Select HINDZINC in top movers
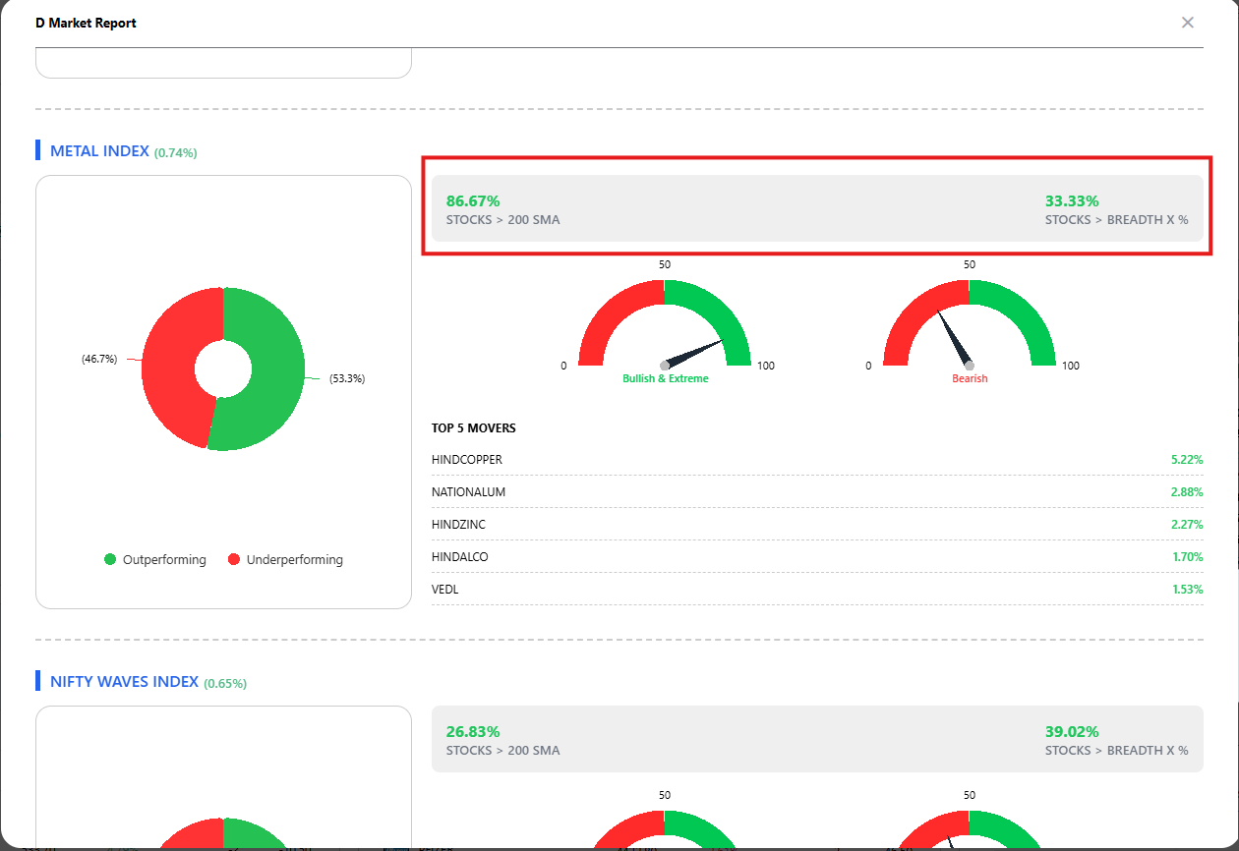The image size is (1239, 851). (458, 525)
